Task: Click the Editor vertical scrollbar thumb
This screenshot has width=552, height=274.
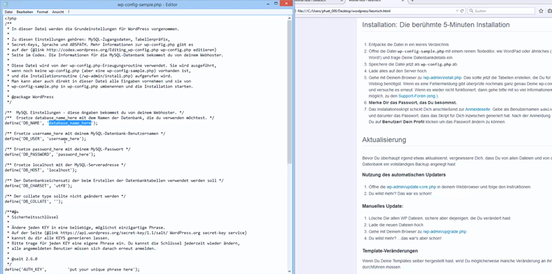Action: 289,92
